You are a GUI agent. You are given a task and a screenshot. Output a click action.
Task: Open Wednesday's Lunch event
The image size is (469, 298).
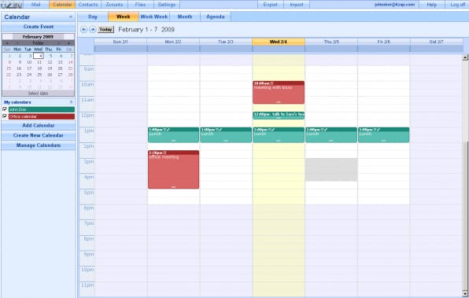pyautogui.click(x=279, y=134)
